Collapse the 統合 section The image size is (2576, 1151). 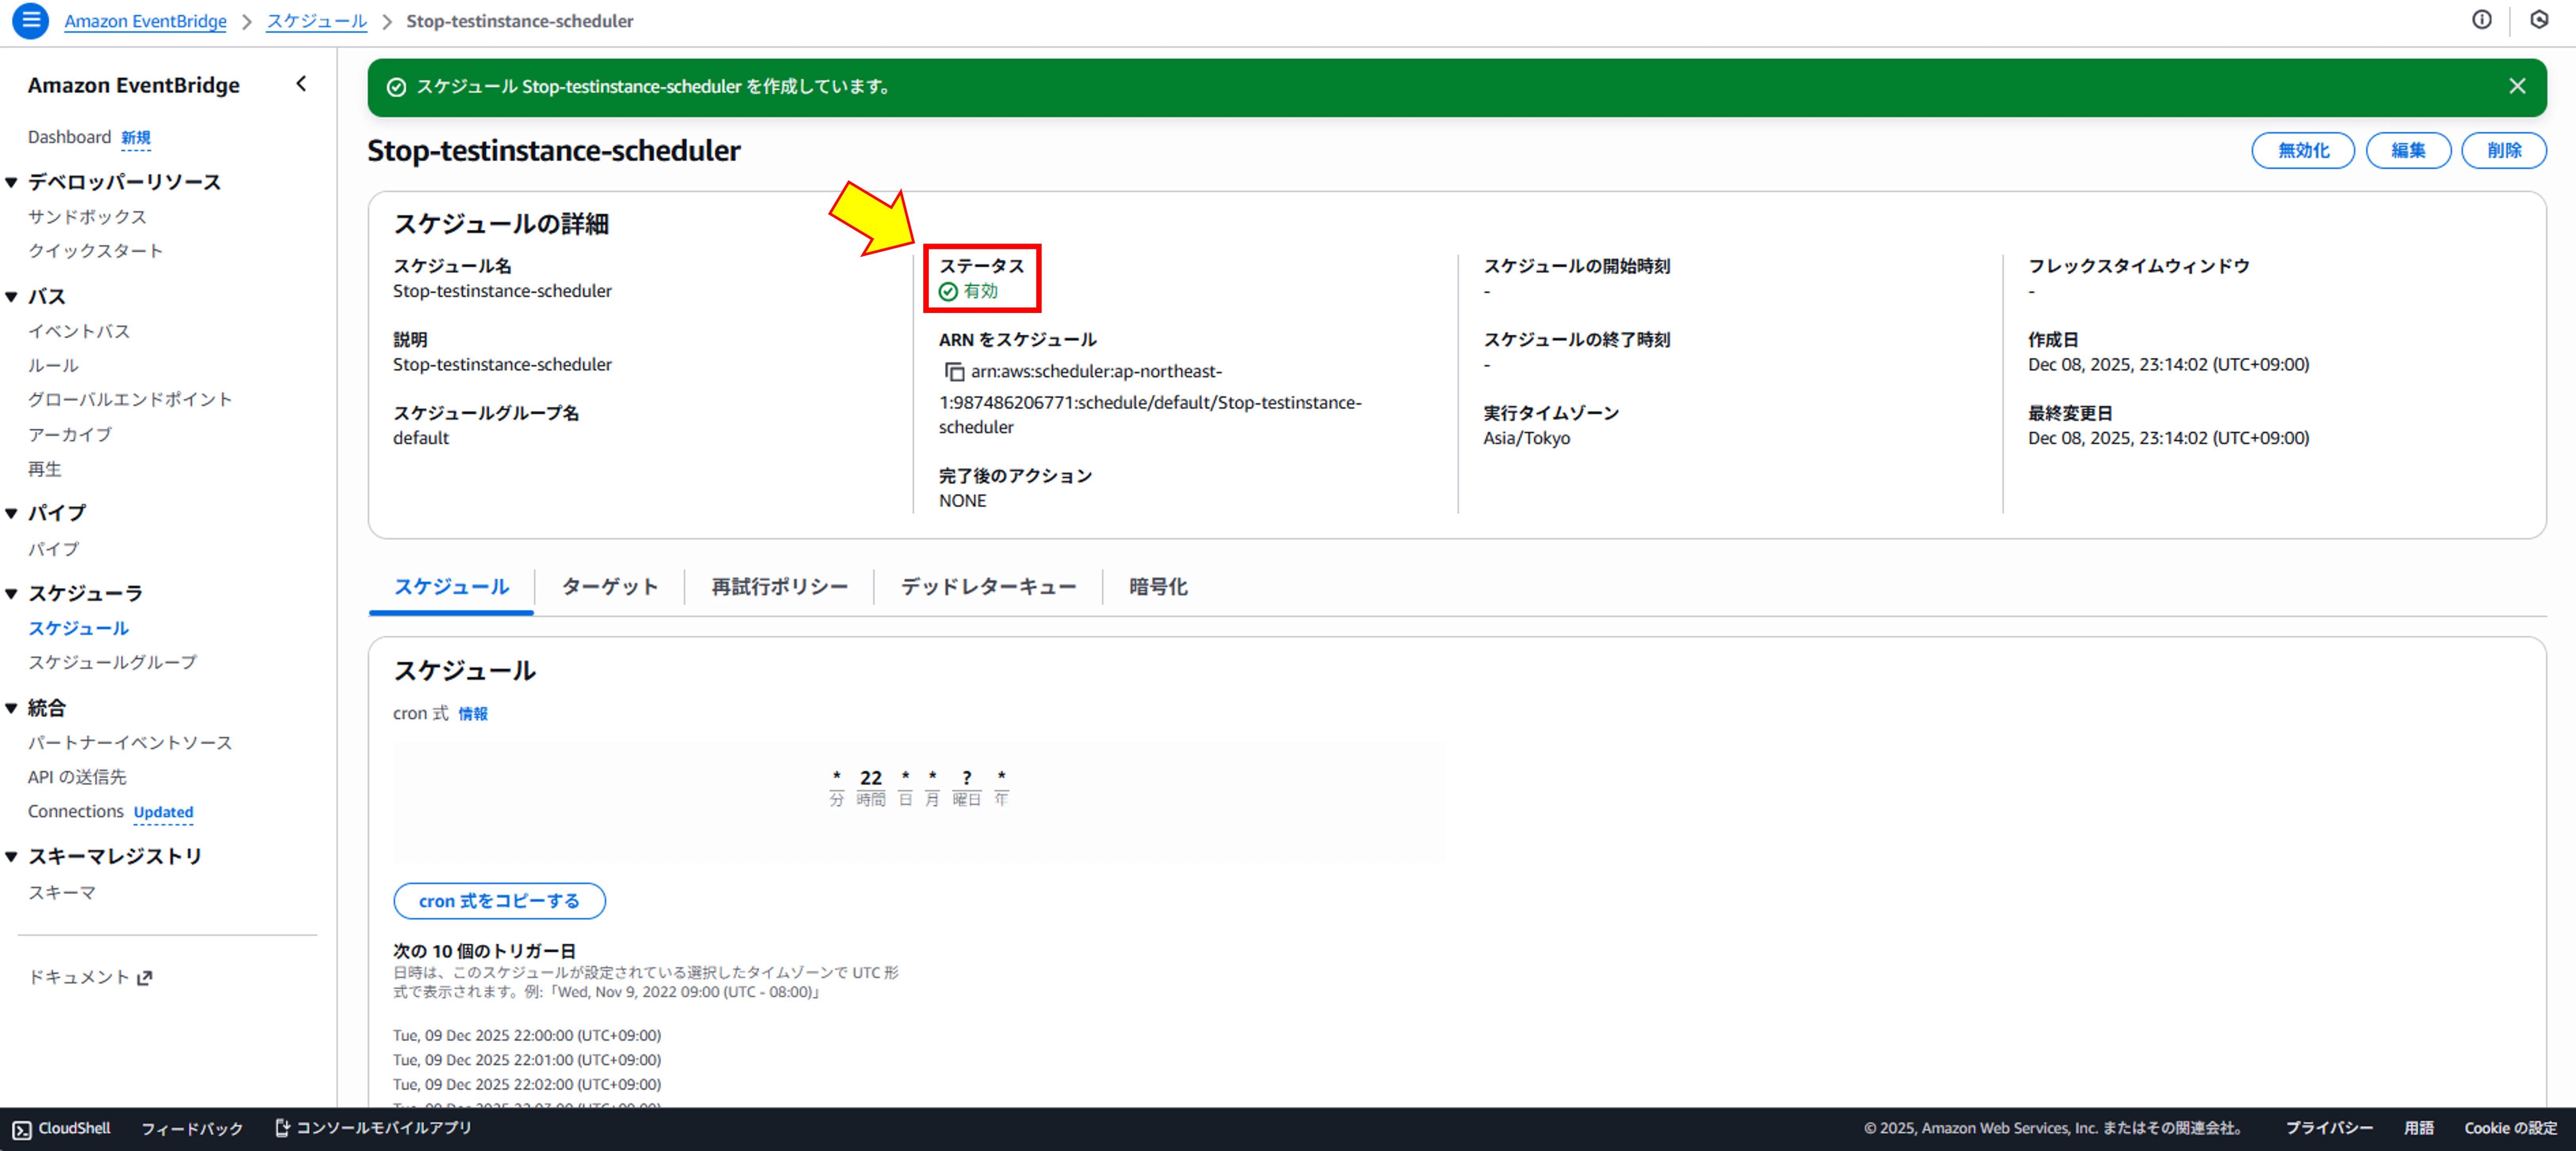(x=11, y=708)
